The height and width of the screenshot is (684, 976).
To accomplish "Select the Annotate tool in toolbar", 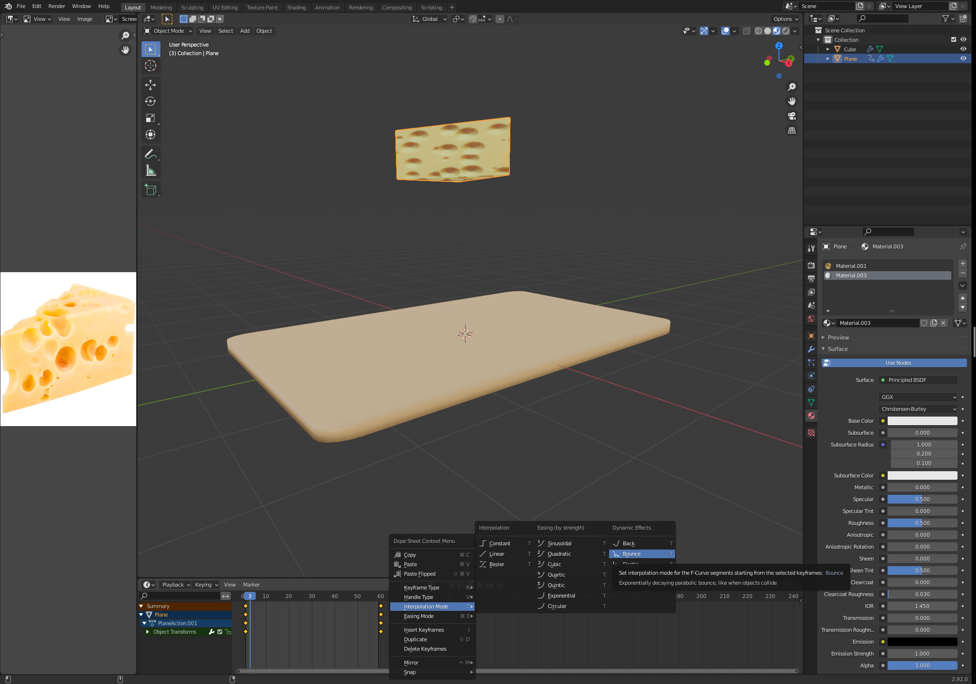I will click(150, 154).
